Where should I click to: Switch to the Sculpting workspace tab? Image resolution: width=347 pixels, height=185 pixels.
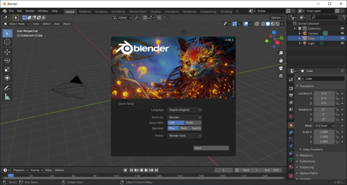point(101,12)
